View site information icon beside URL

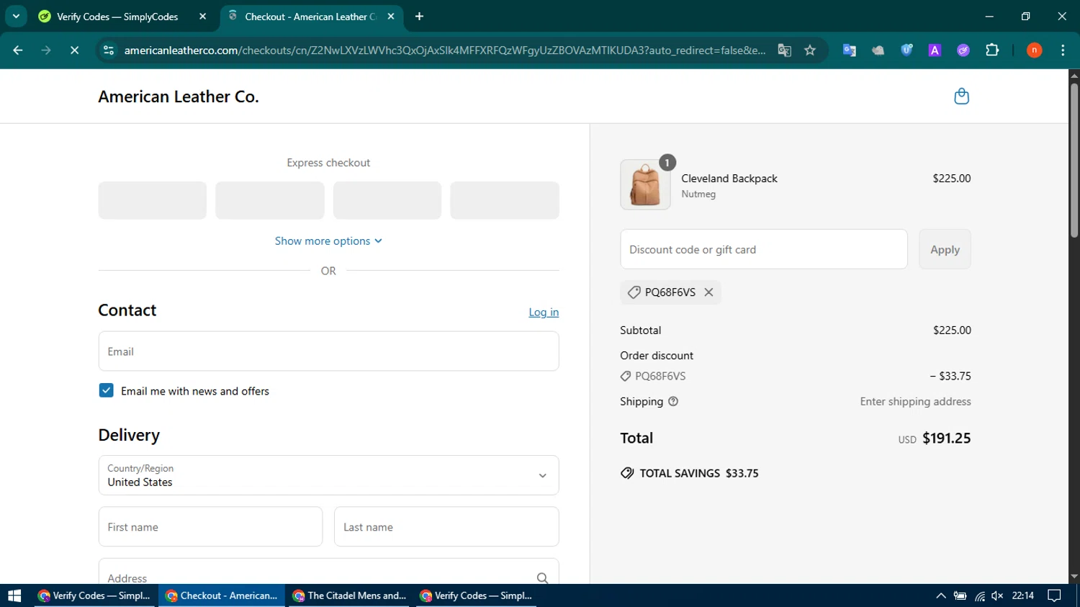(109, 50)
